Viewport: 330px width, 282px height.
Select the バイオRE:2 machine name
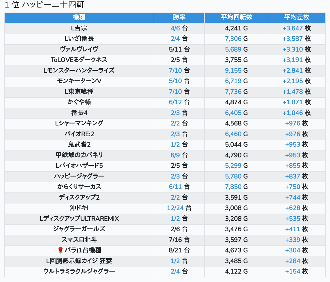79,134
